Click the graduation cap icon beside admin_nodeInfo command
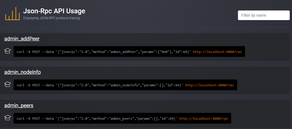The image size is (292, 129). [x=7, y=84]
